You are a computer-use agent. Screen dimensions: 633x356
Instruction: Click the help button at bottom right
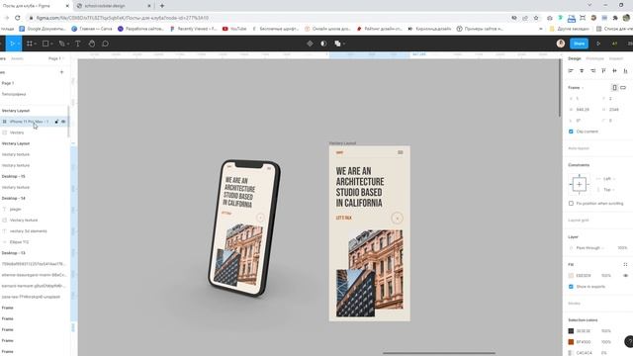629,341
